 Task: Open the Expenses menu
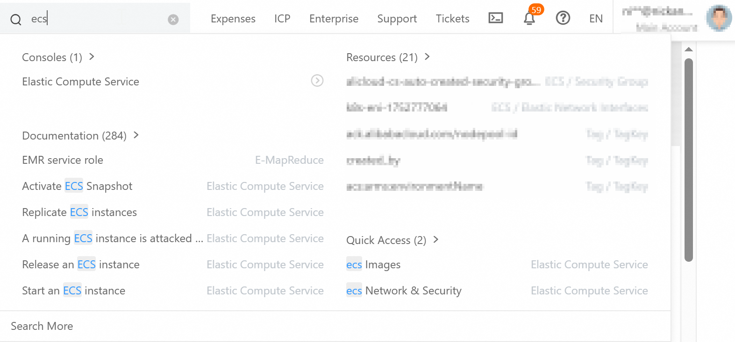pos(233,19)
